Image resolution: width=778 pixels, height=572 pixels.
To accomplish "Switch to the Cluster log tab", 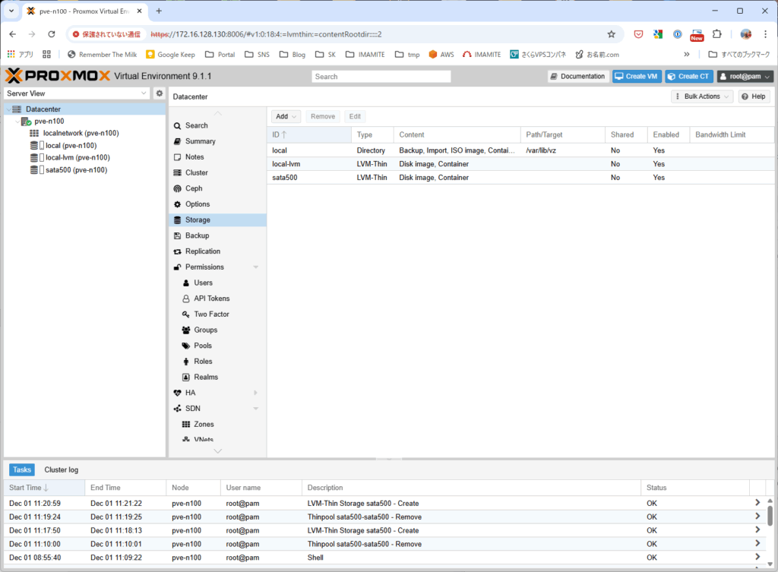I will pyautogui.click(x=61, y=470).
